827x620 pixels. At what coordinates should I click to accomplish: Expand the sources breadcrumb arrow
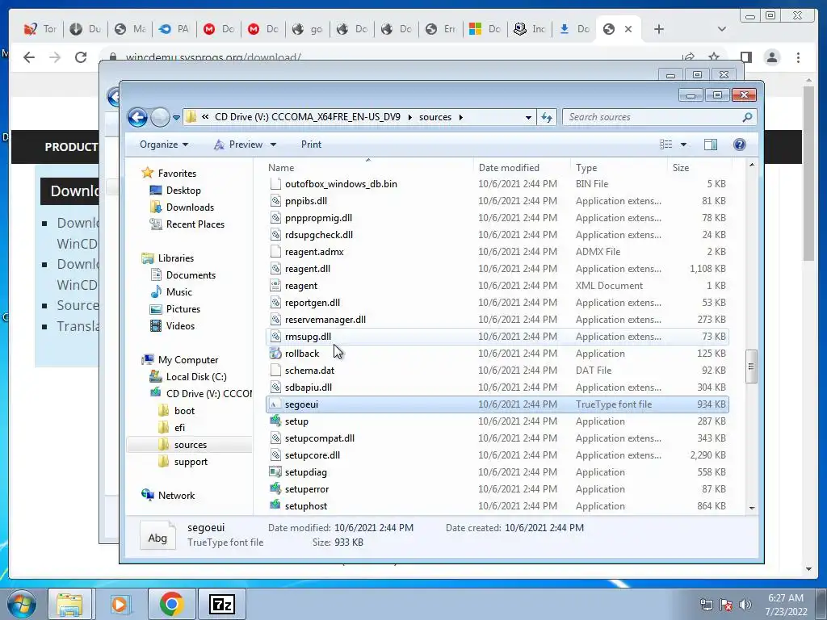pyautogui.click(x=461, y=117)
